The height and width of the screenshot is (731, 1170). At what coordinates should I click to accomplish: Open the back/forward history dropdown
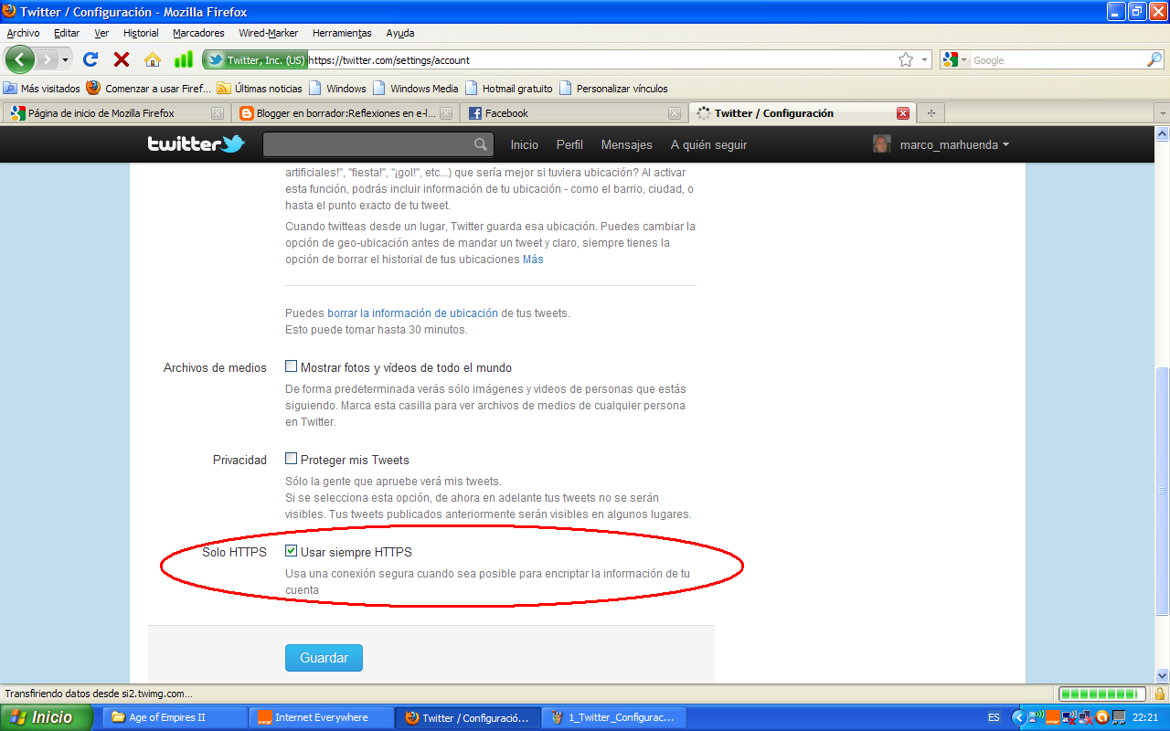click(65, 60)
